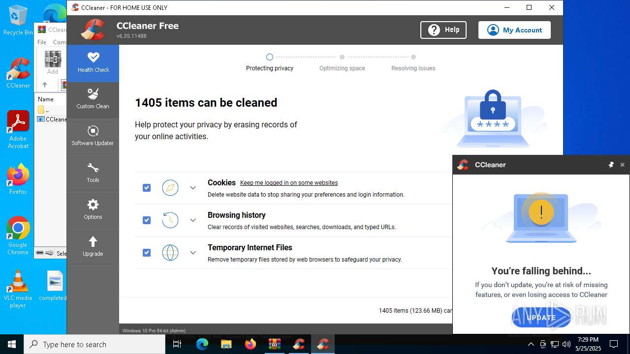Viewport: 630px width, 354px height.
Task: Pin the CCleaner notification popup
Action: point(611,165)
